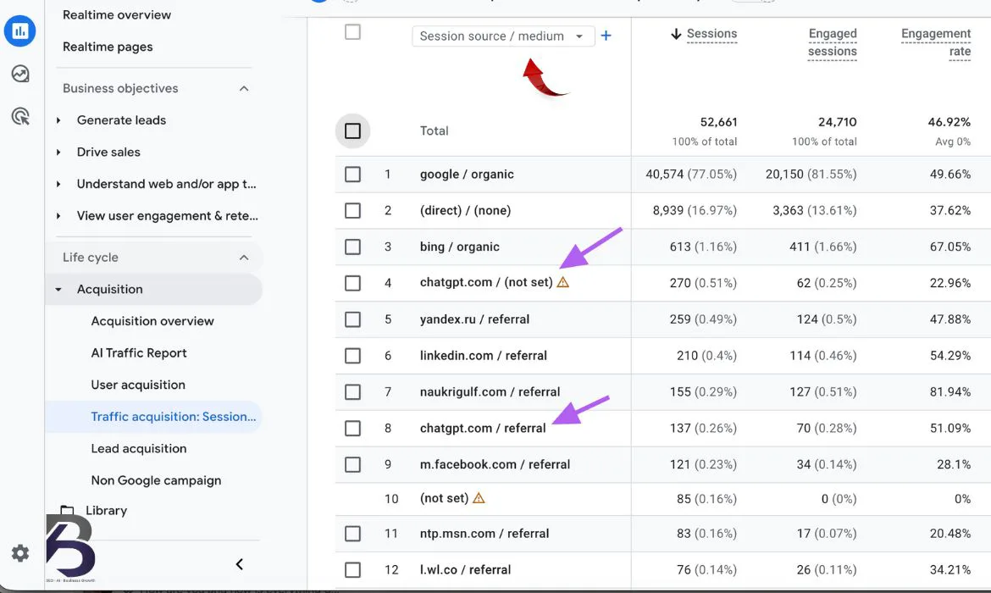The image size is (991, 593).
Task: Check the chatgpt.com / referral row checkbox
Action: (352, 428)
